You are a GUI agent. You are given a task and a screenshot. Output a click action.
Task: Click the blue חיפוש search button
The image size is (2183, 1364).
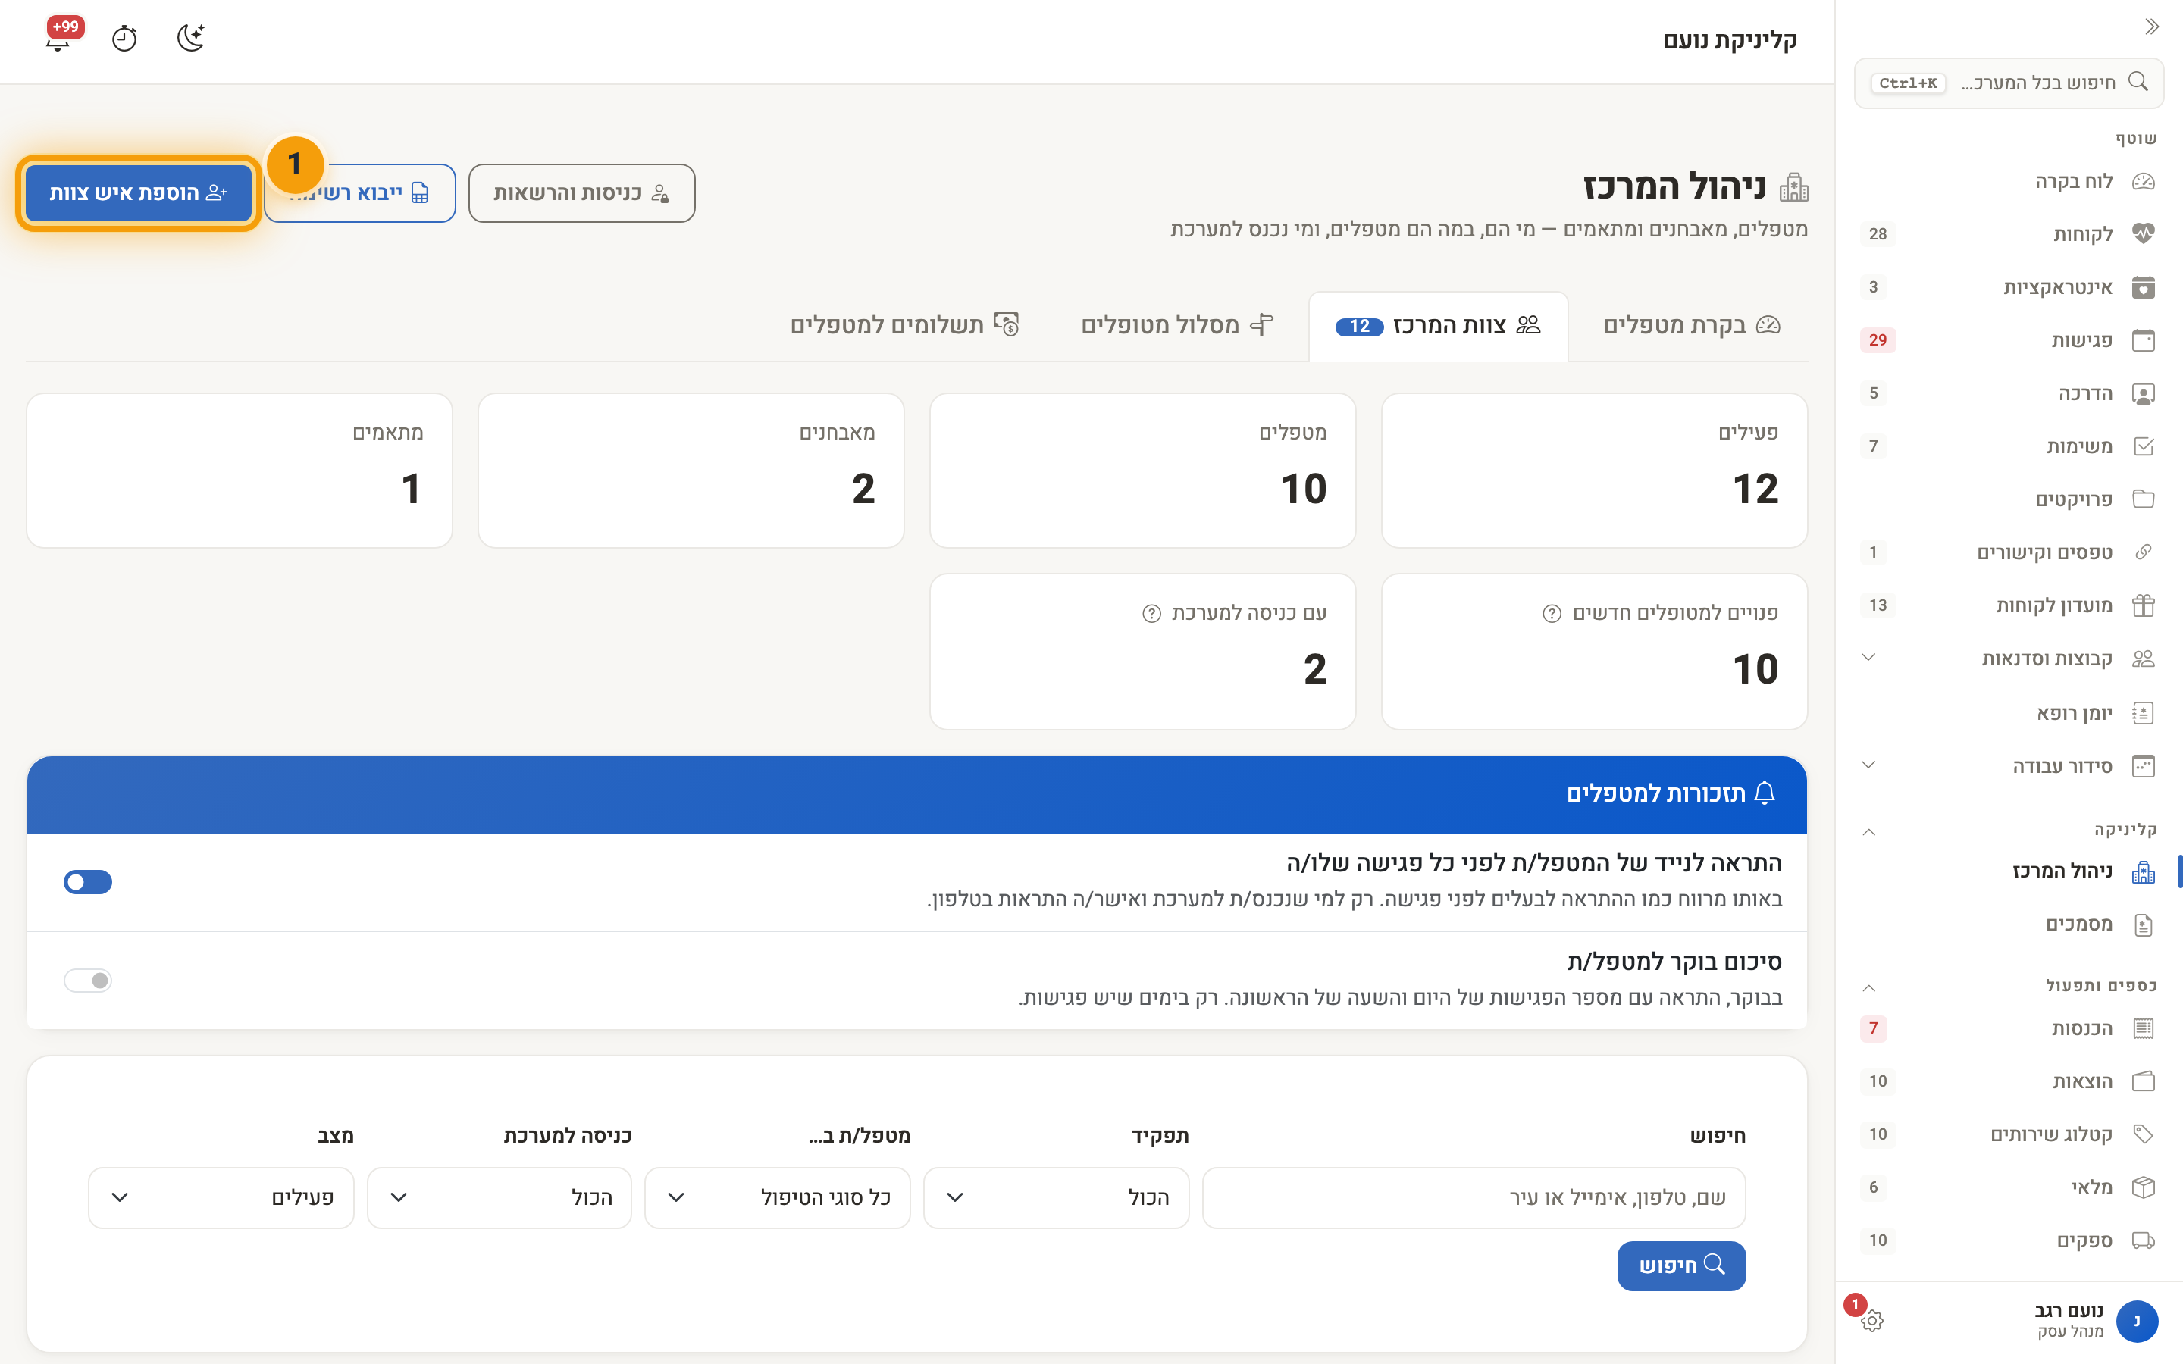[1680, 1265]
